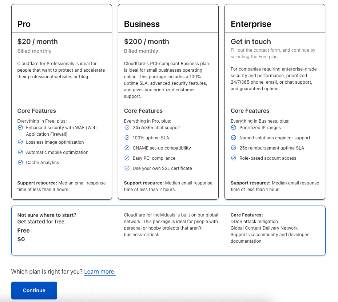Choose the Business plan heading
This screenshot has height=302, width=338.
(142, 24)
